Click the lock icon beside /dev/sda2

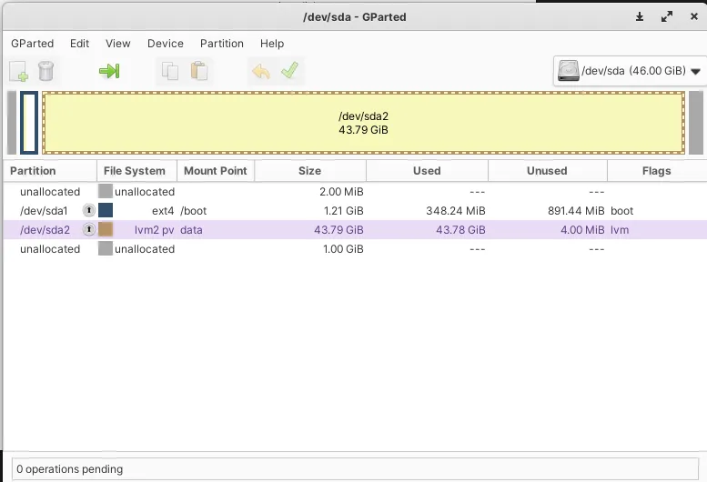pos(88,230)
